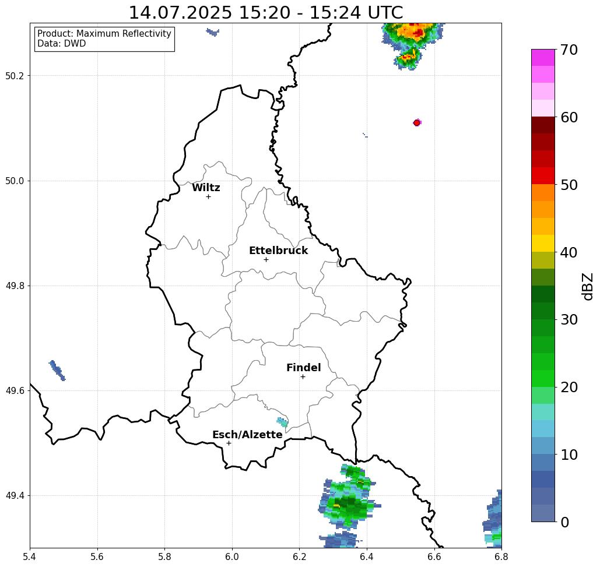Viewport: 600px width, 567px height.
Task: Click the colorbar tick label 70
Action: pos(569,50)
